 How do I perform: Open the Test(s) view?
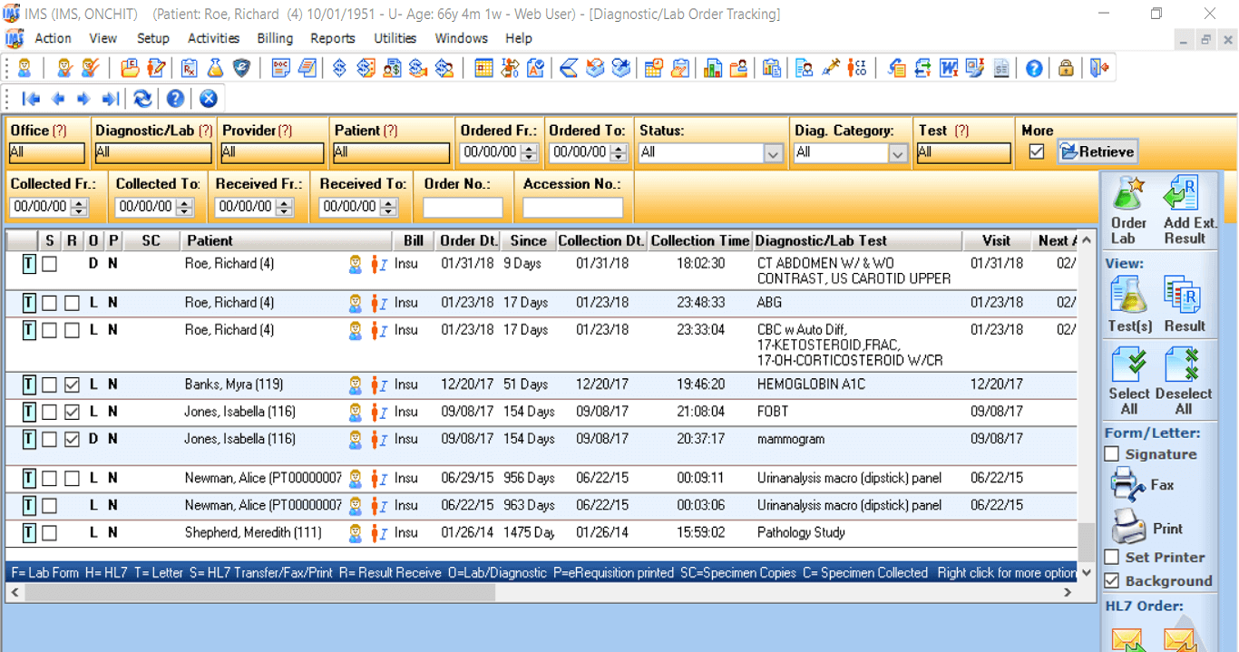(1128, 297)
